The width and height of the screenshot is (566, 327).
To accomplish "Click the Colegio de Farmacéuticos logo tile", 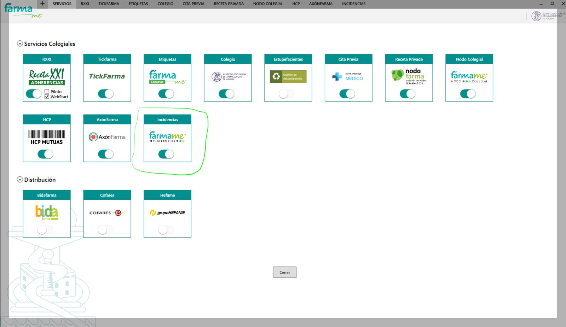I will (x=229, y=76).
